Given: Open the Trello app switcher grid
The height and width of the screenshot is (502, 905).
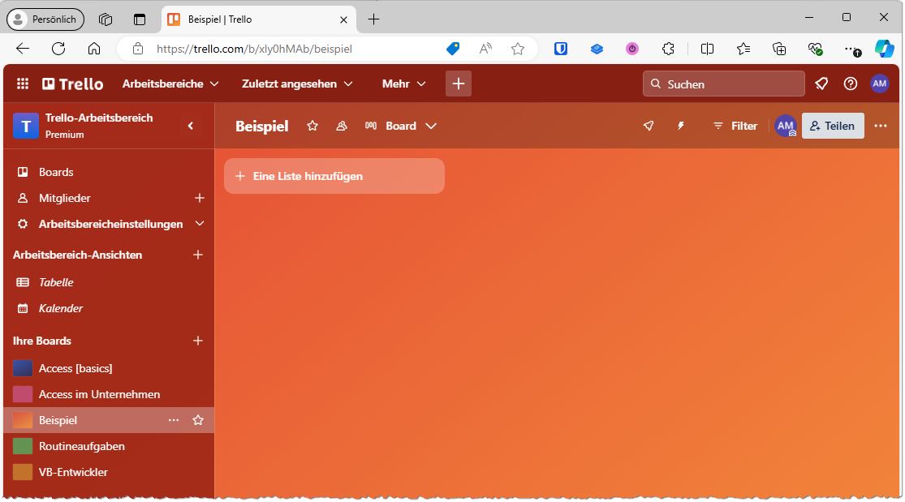Looking at the screenshot, I should [x=22, y=83].
